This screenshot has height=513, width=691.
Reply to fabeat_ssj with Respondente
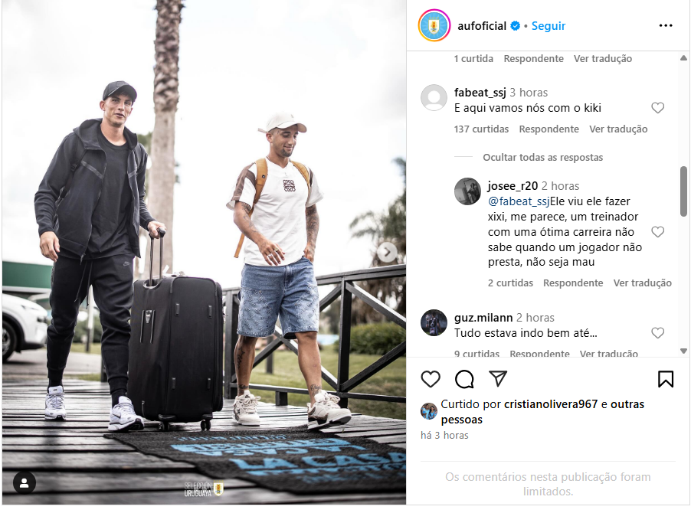(549, 129)
